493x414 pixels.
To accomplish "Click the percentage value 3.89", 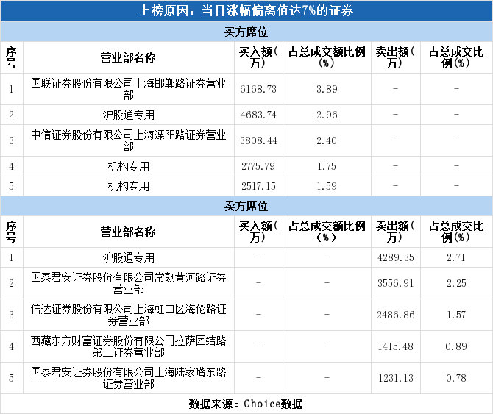I will click(327, 89).
